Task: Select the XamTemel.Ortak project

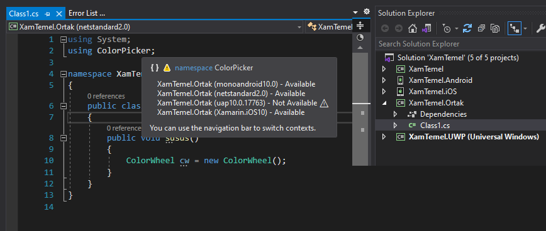Action: coord(436,103)
